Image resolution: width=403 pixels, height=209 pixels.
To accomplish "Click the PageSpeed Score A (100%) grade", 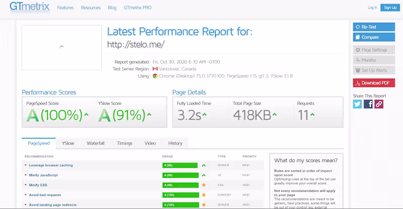I will click(x=54, y=115).
